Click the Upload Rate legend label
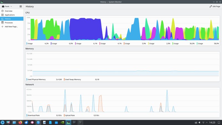The height and width of the screenshot is (125, 222). pos(70,115)
